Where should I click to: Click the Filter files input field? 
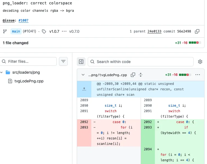(28, 61)
